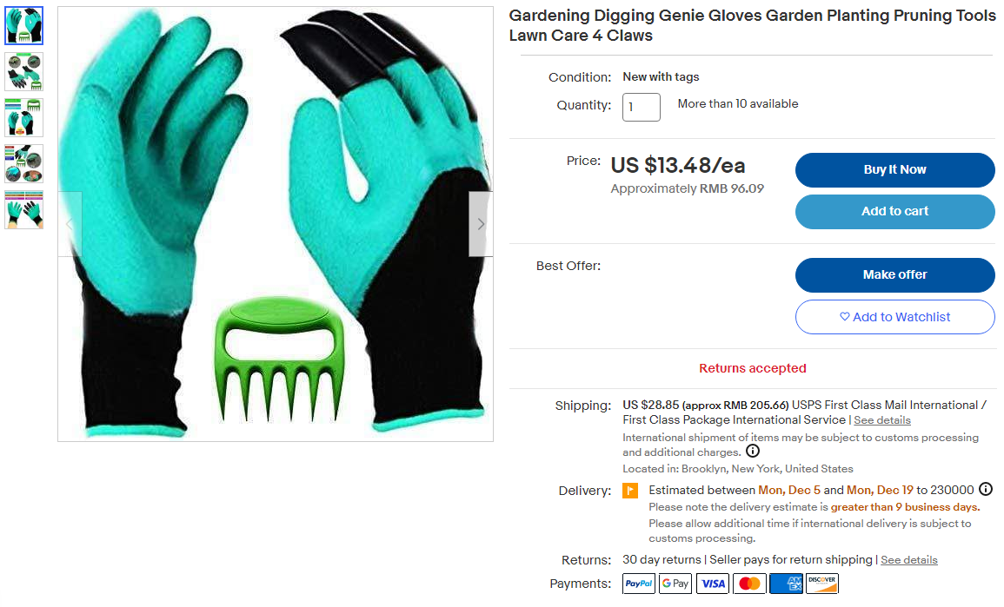Viewport: 1004px width, 607px height.
Task: Click the American Express card icon
Action: [x=786, y=584]
